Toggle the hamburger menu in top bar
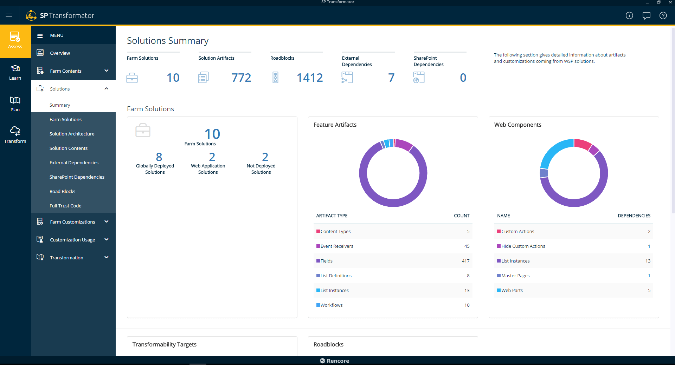The width and height of the screenshot is (675, 365). [9, 15]
